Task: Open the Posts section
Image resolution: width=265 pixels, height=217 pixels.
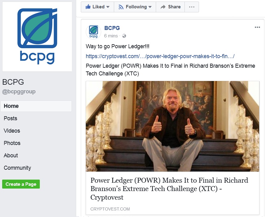Action: point(10,118)
